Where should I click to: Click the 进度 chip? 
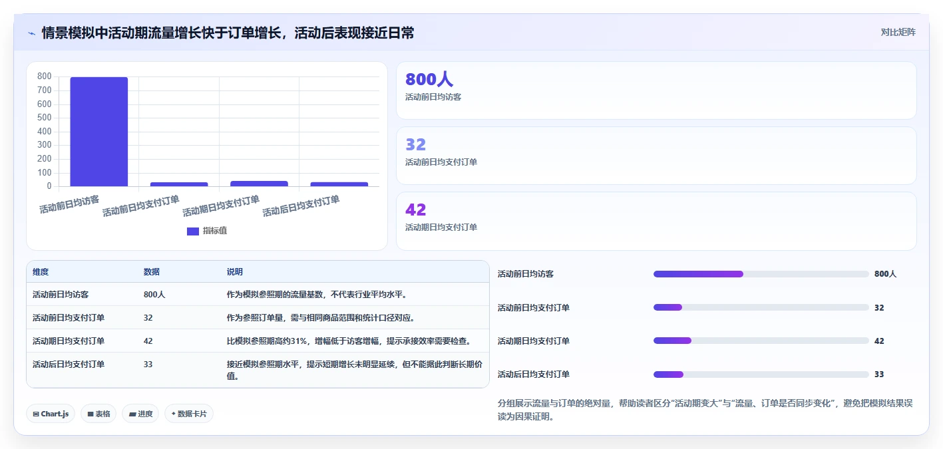coord(140,414)
